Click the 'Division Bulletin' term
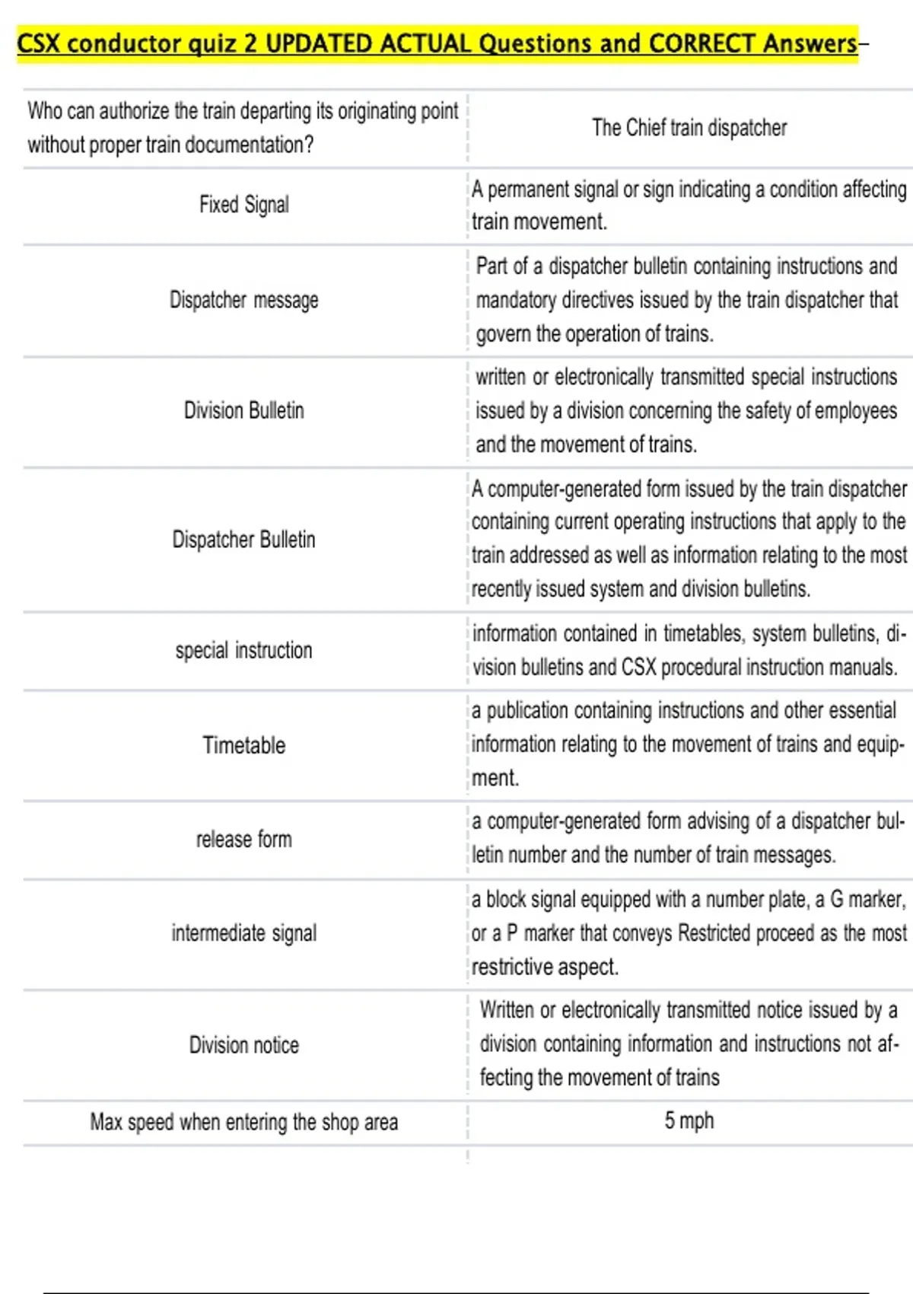The width and height of the screenshot is (913, 1294). point(244,411)
